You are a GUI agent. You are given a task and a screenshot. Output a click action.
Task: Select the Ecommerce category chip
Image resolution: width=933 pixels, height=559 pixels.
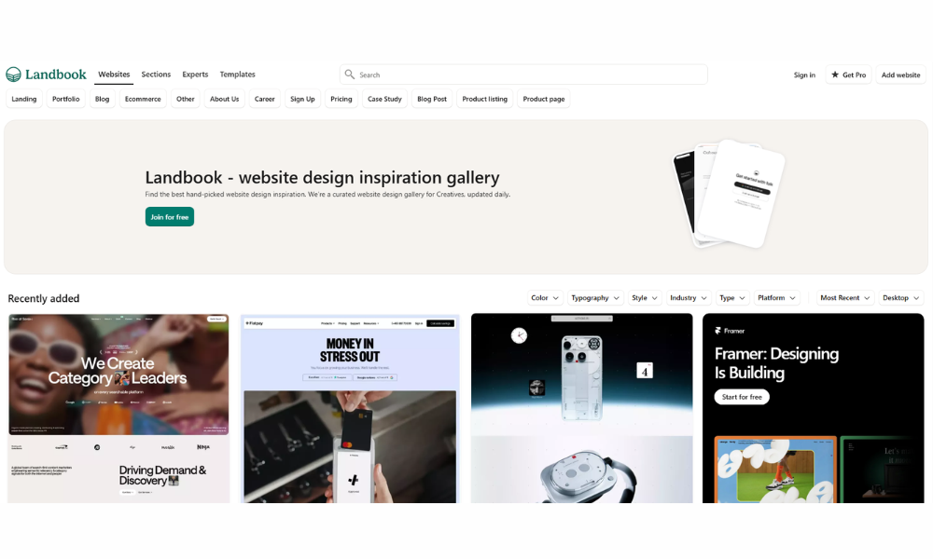pyautogui.click(x=143, y=99)
